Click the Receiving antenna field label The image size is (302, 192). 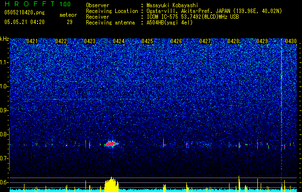tap(110, 23)
